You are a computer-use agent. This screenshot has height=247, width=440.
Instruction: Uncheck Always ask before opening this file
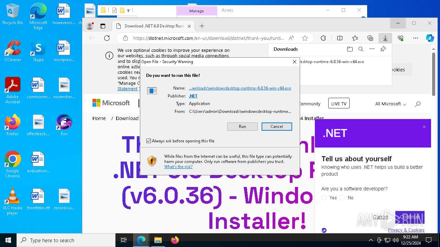click(x=148, y=141)
